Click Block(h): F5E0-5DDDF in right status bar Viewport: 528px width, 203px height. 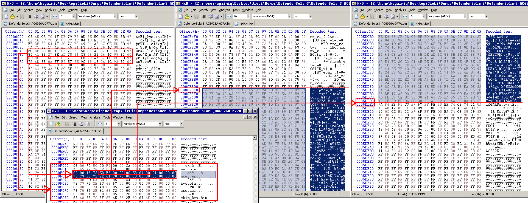click(x=411, y=194)
